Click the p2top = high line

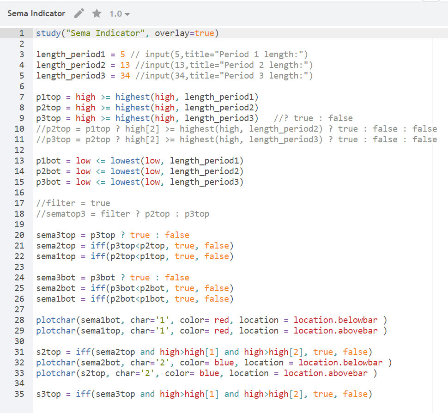click(147, 108)
